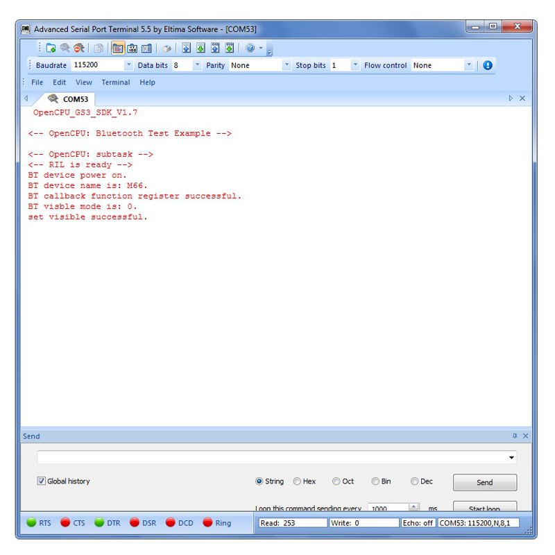
Task: Click the loop interval spinner up arrow
Action: (413, 506)
